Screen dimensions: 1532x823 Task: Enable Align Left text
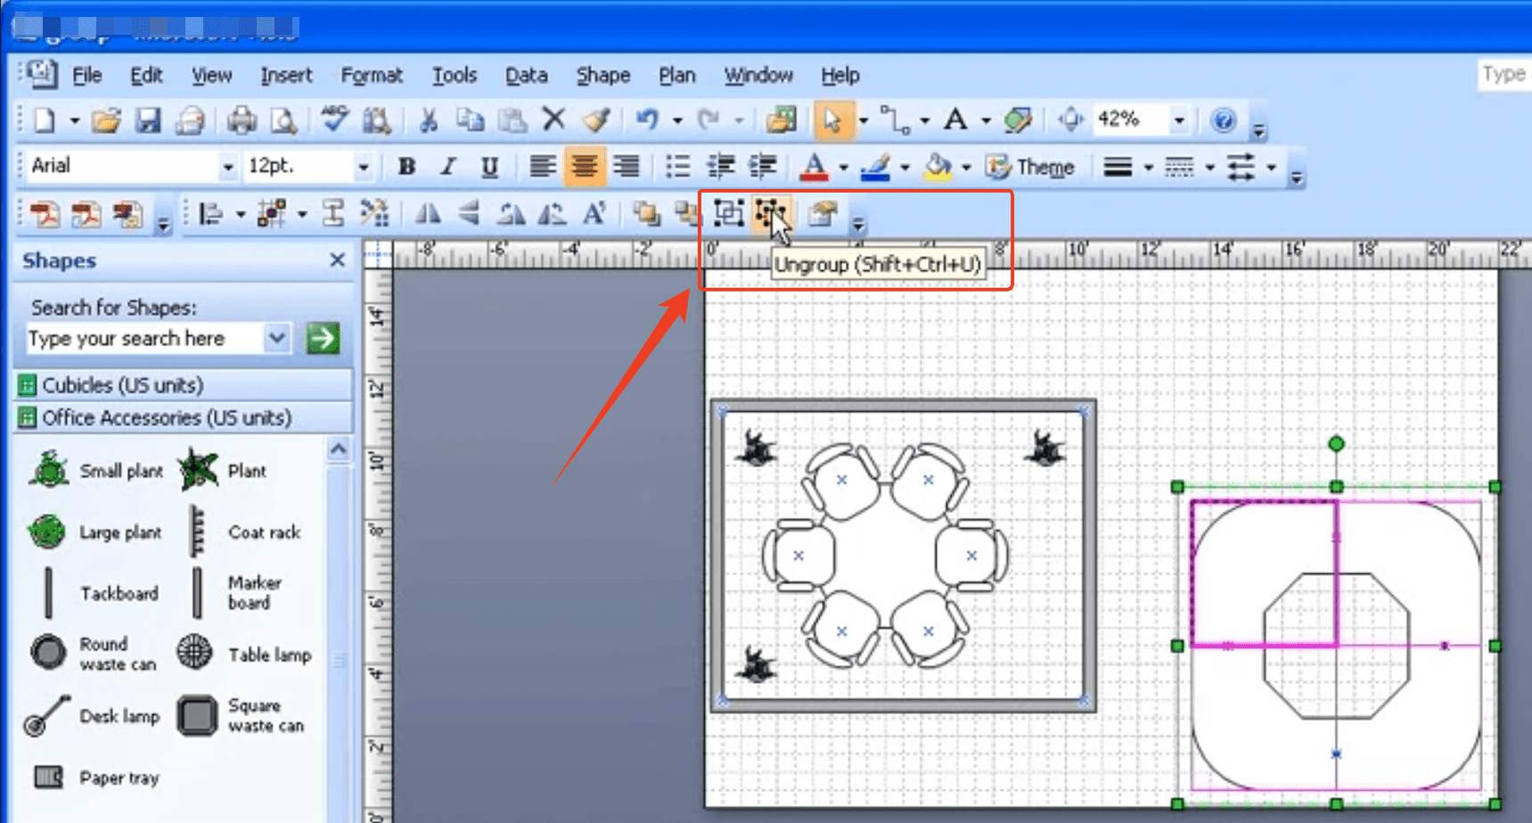[x=542, y=167]
